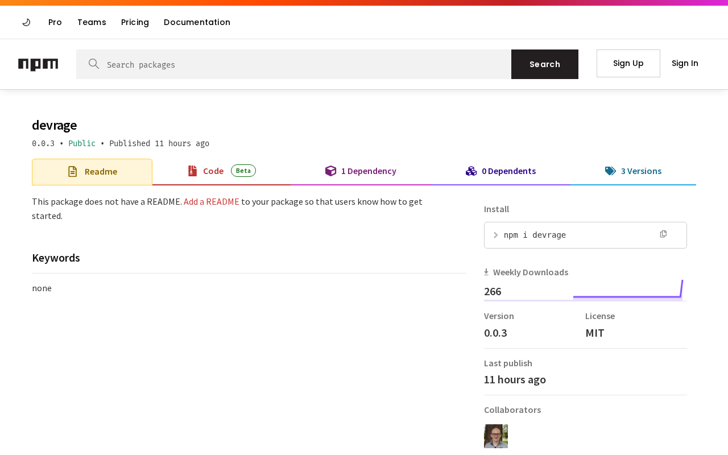
Task: Open the 0 Dependents tab
Action: (500, 171)
